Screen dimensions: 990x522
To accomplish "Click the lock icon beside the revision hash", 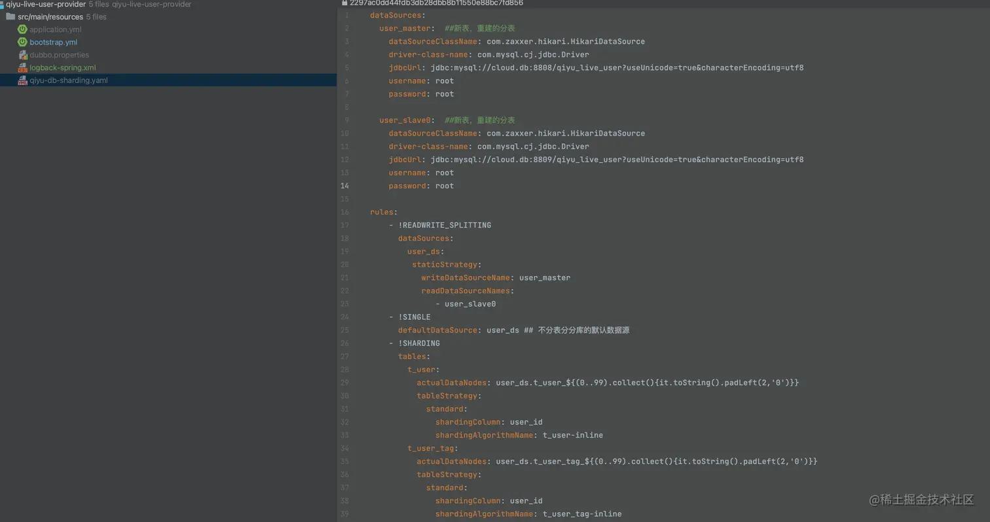I will coord(344,3).
